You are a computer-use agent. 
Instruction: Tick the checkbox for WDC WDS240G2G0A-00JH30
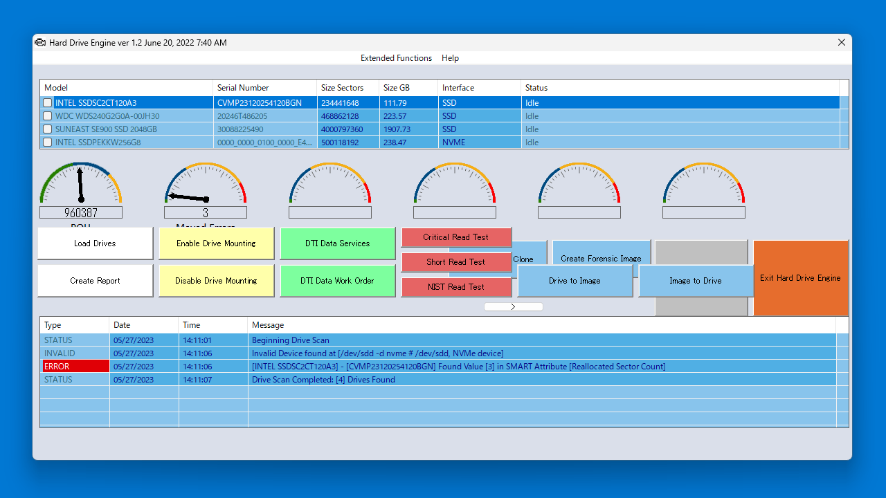[x=48, y=116]
